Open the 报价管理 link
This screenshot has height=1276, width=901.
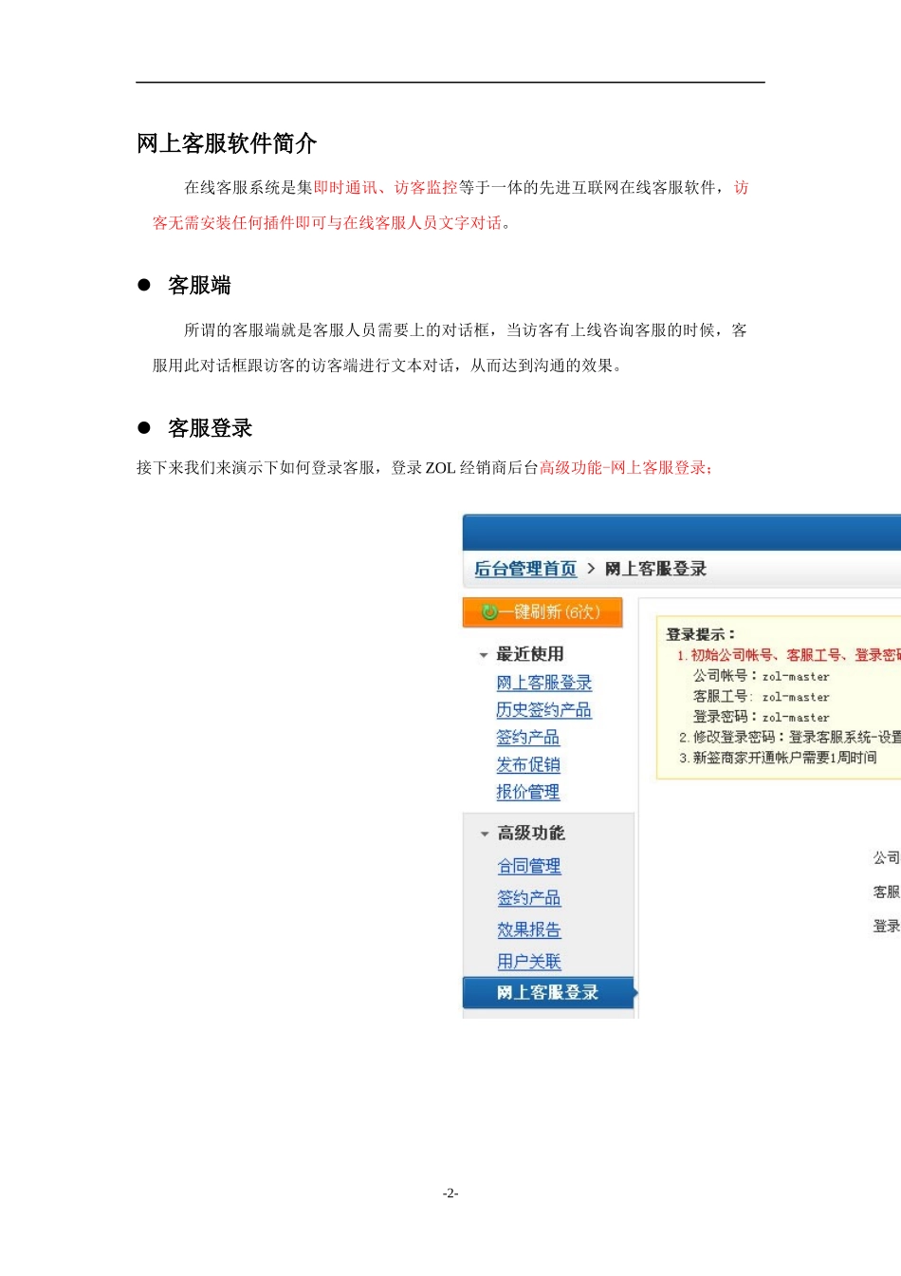[527, 792]
